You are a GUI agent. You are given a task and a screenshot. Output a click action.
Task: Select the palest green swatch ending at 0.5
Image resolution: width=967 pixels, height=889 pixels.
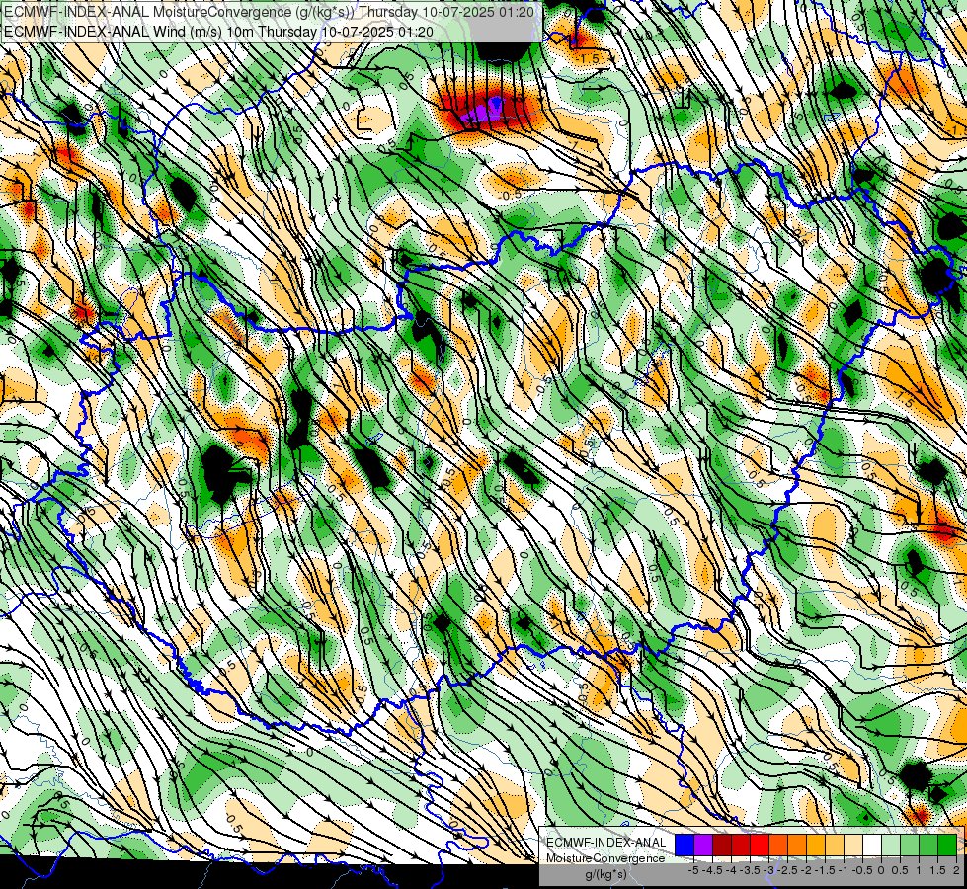pos(891,846)
